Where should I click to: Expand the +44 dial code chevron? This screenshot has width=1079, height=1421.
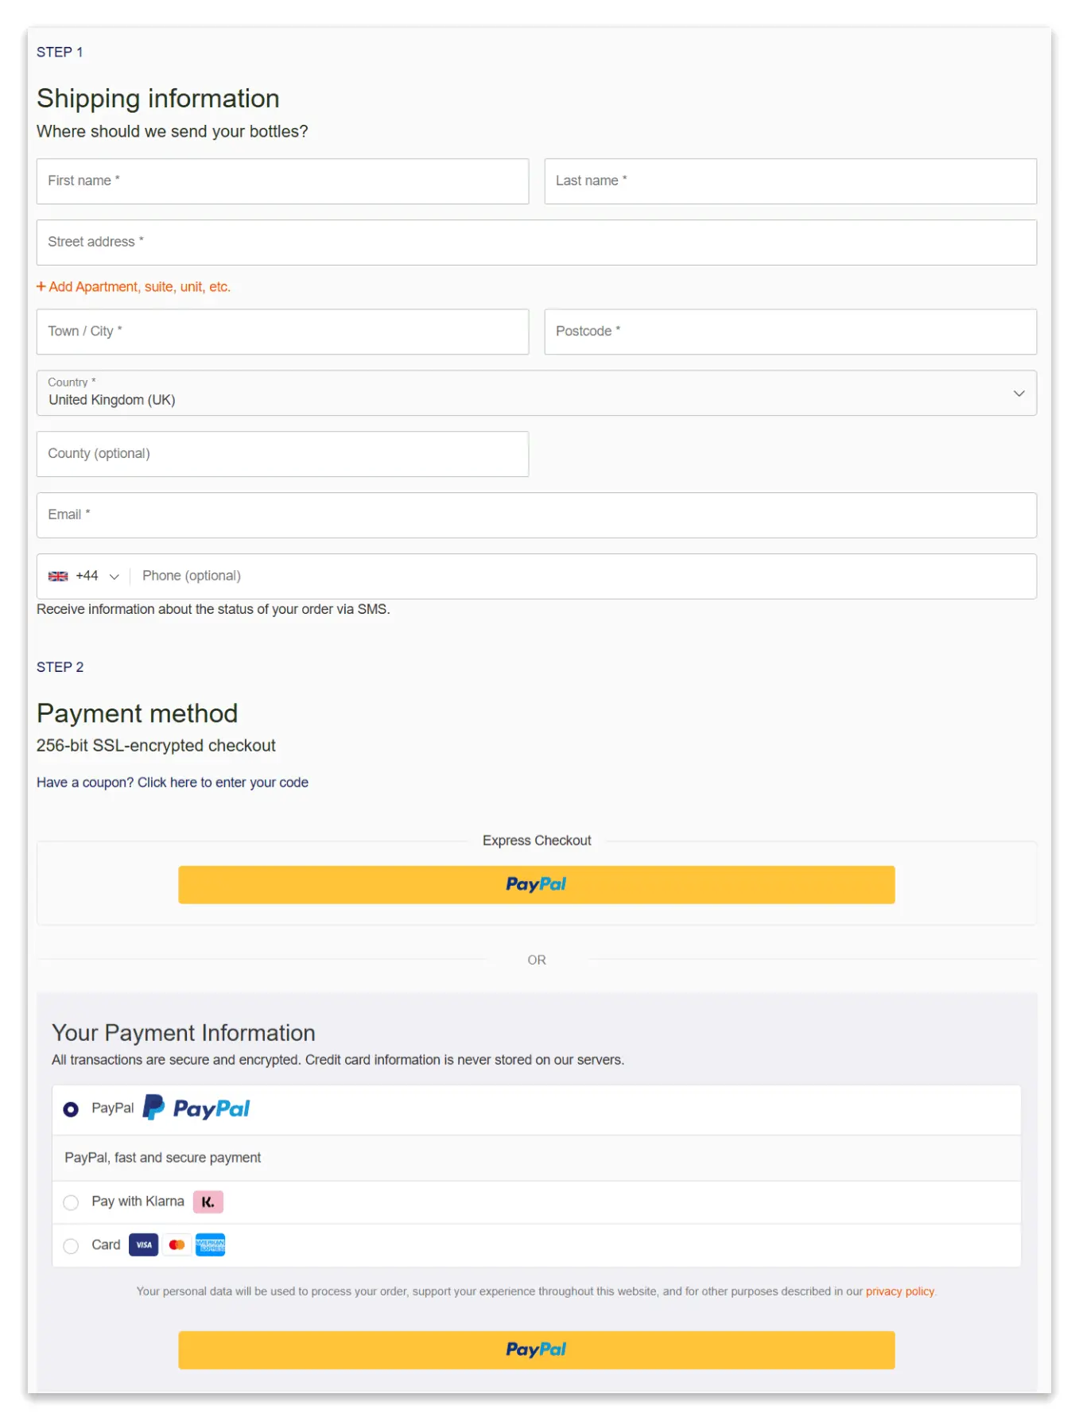pyautogui.click(x=114, y=576)
